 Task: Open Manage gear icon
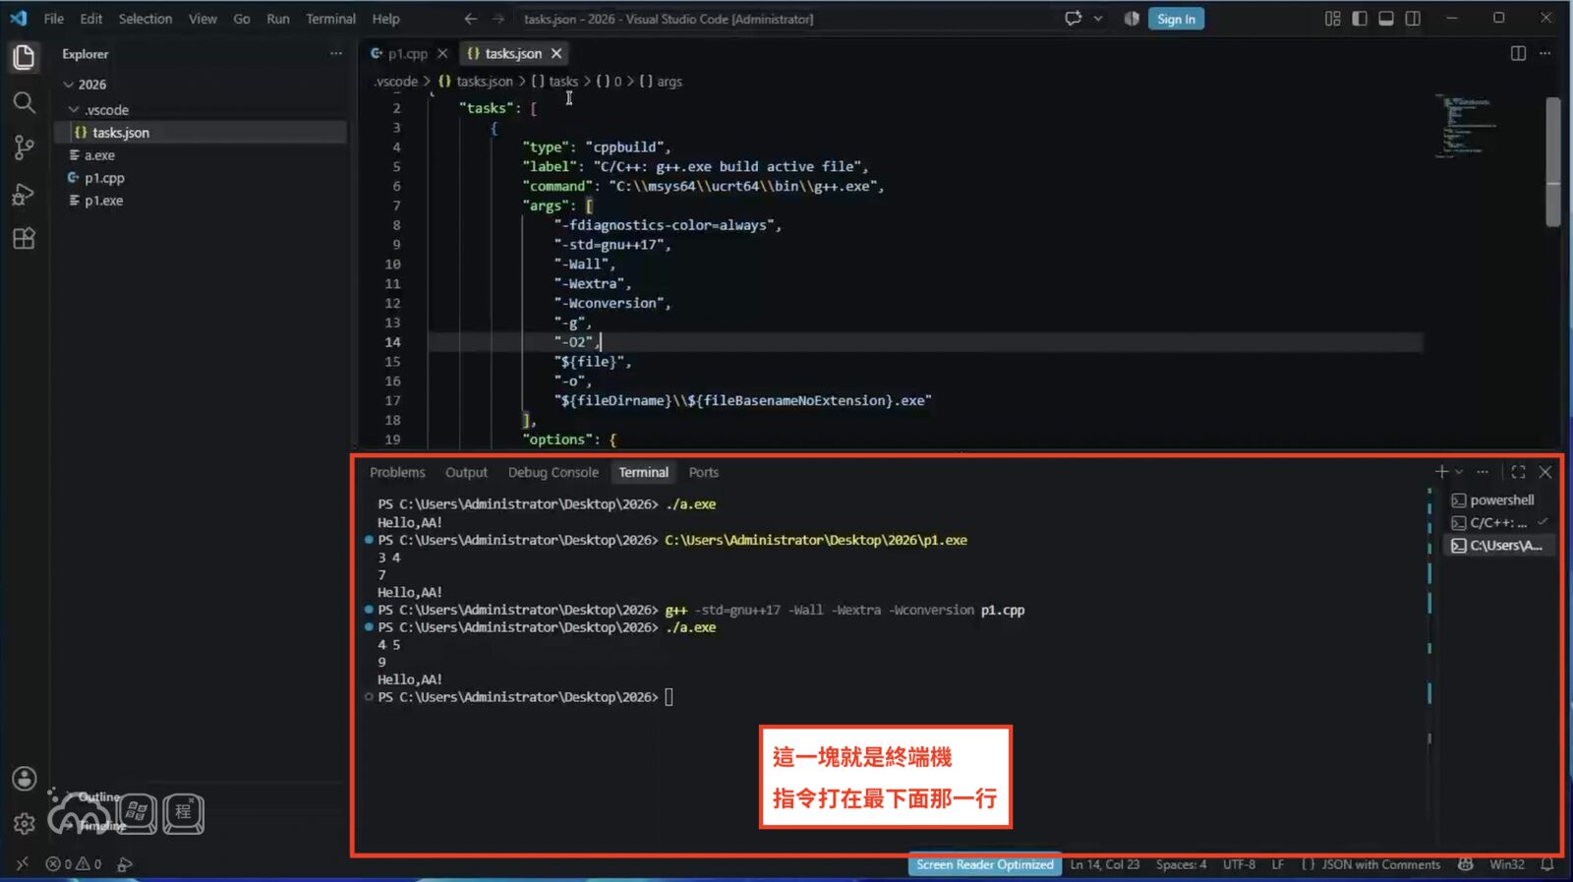pos(24,824)
